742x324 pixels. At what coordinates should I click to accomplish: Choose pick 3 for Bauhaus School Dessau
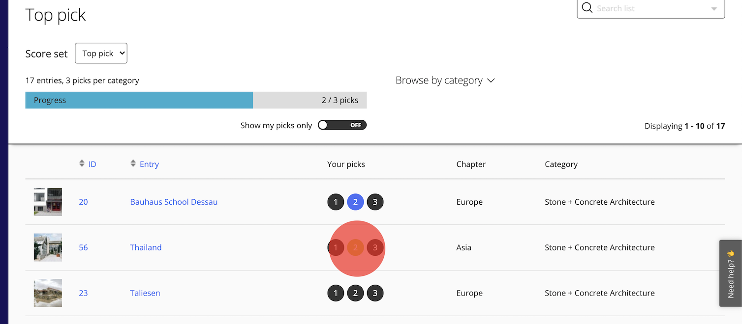(375, 202)
